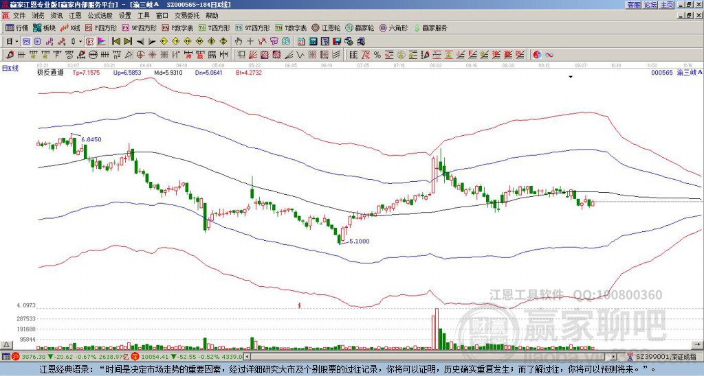
Task: Click yellow diamond left-arrow icon
Action: coord(164,42)
